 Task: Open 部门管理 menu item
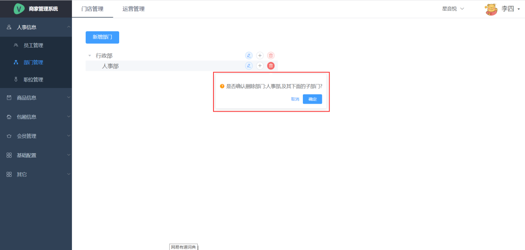pyautogui.click(x=36, y=62)
